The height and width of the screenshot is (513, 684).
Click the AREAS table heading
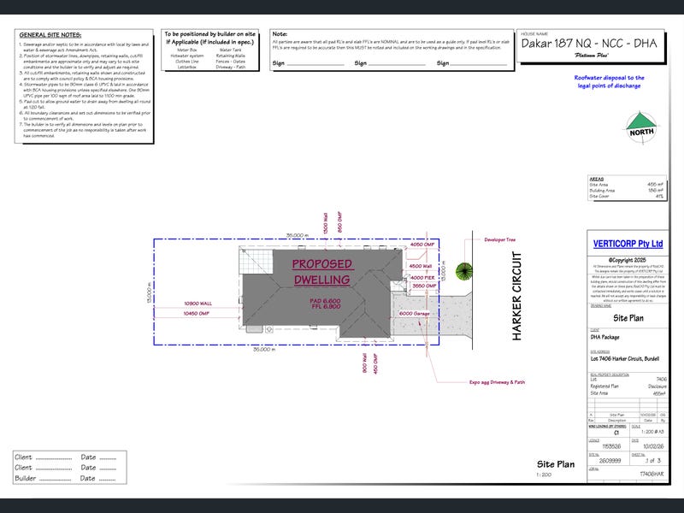click(596, 179)
